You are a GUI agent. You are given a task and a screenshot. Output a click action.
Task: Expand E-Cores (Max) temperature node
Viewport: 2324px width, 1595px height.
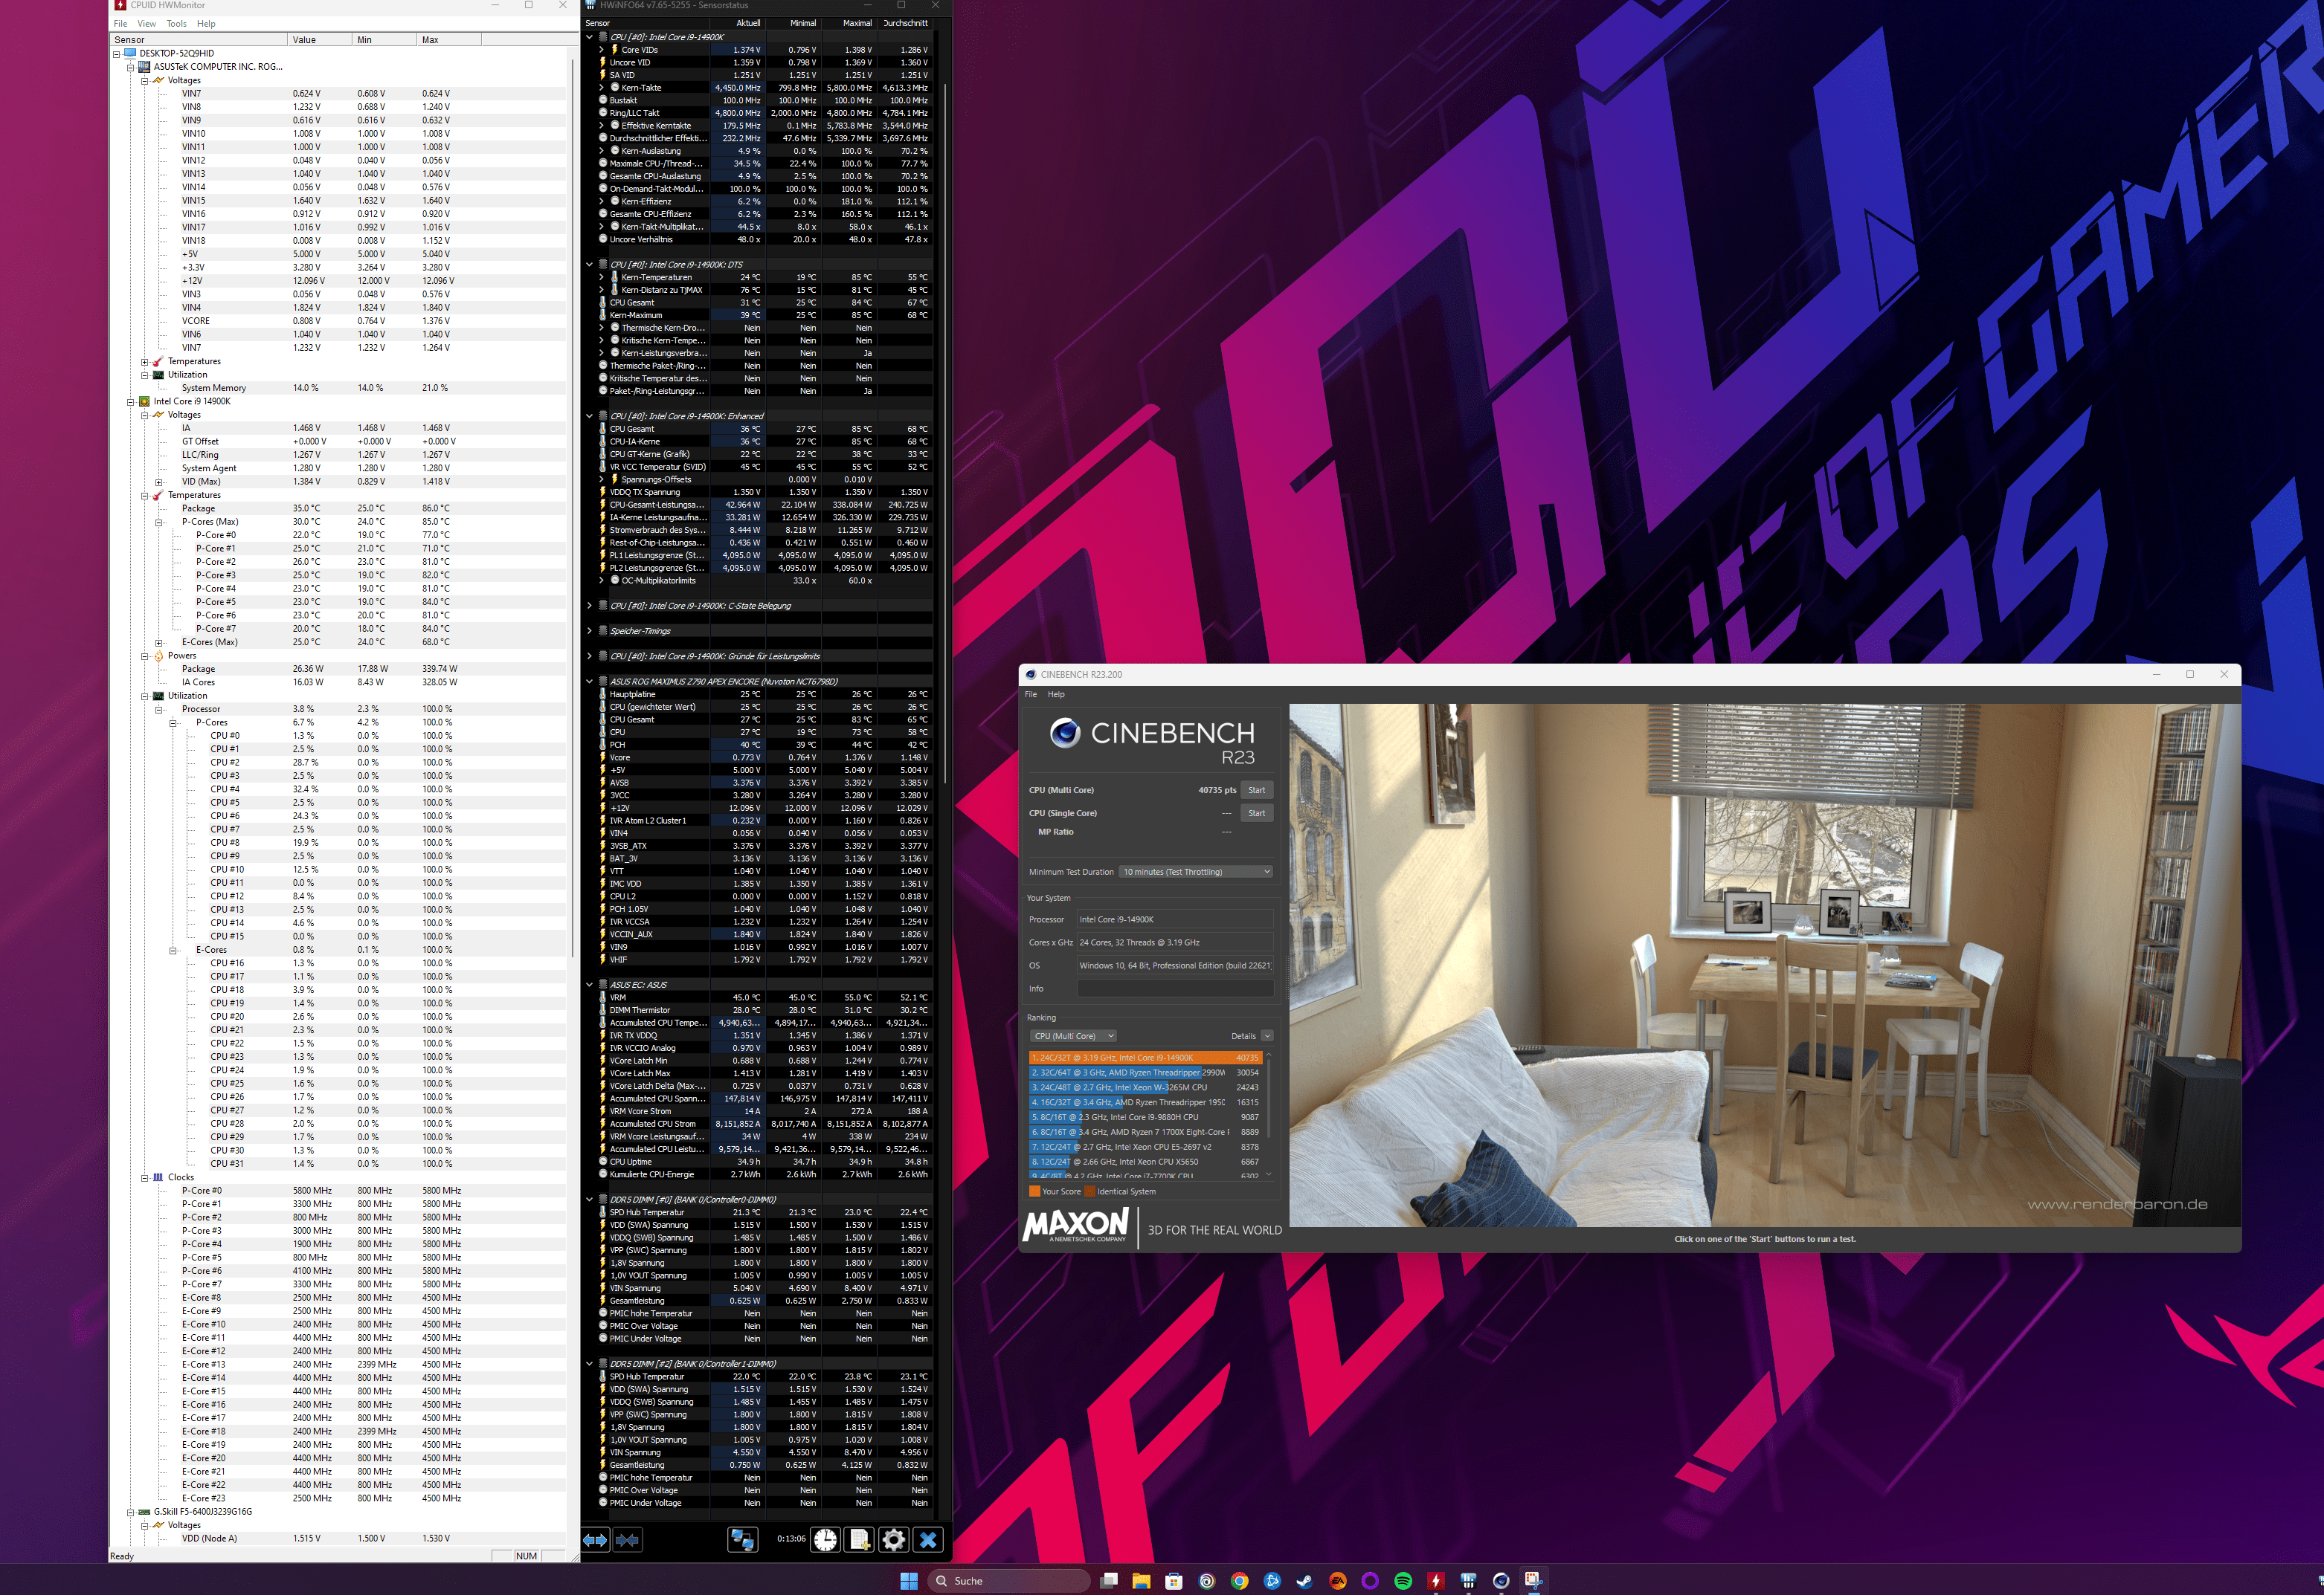(x=159, y=643)
